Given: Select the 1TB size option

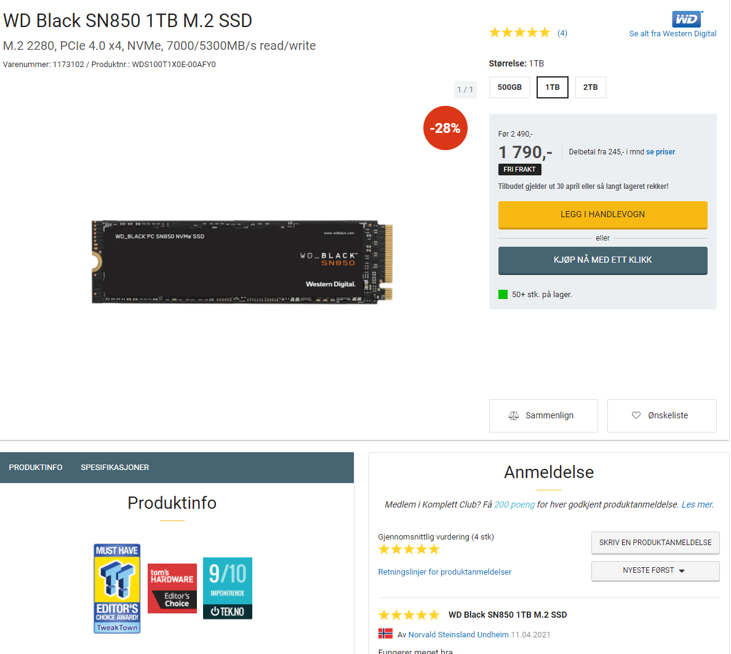Looking at the screenshot, I should (553, 87).
